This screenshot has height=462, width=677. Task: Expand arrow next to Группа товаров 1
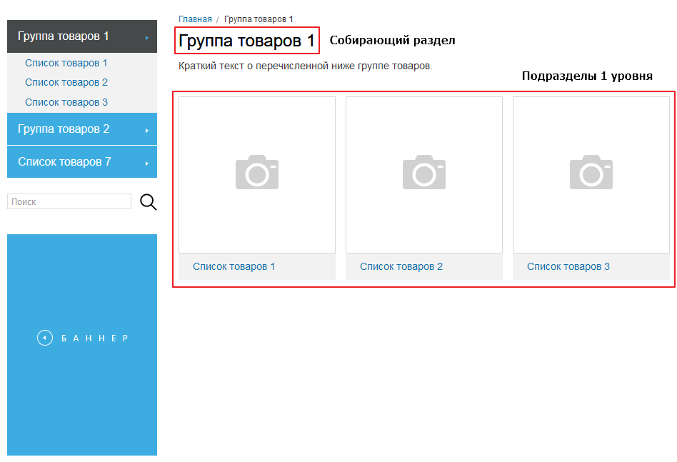[146, 37]
